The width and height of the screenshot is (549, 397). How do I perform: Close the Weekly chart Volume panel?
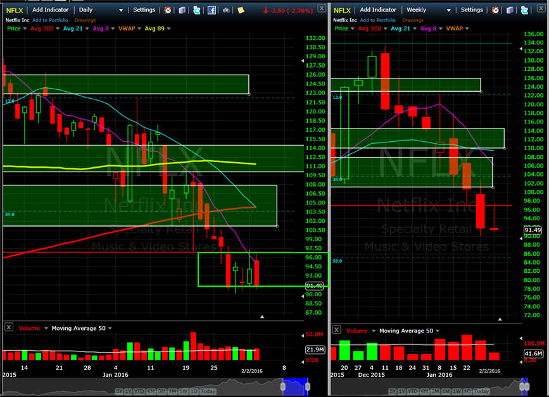336,331
